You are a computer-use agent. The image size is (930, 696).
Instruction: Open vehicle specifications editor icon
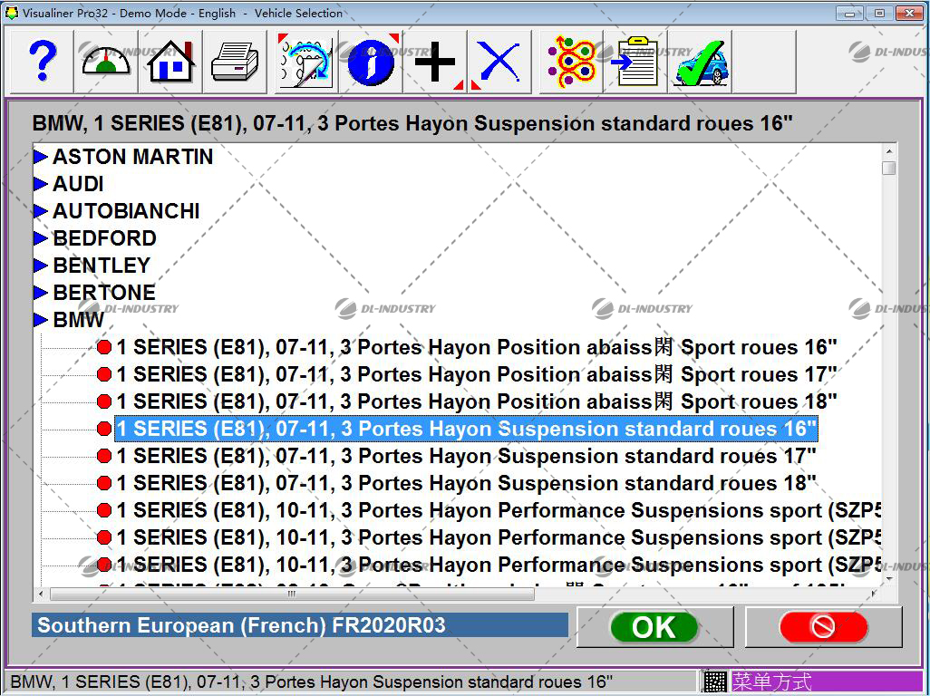(303, 62)
